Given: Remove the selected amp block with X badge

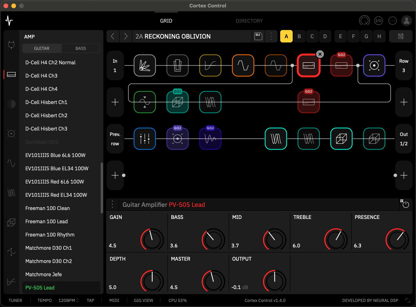Looking at the screenshot, I should [x=320, y=54].
